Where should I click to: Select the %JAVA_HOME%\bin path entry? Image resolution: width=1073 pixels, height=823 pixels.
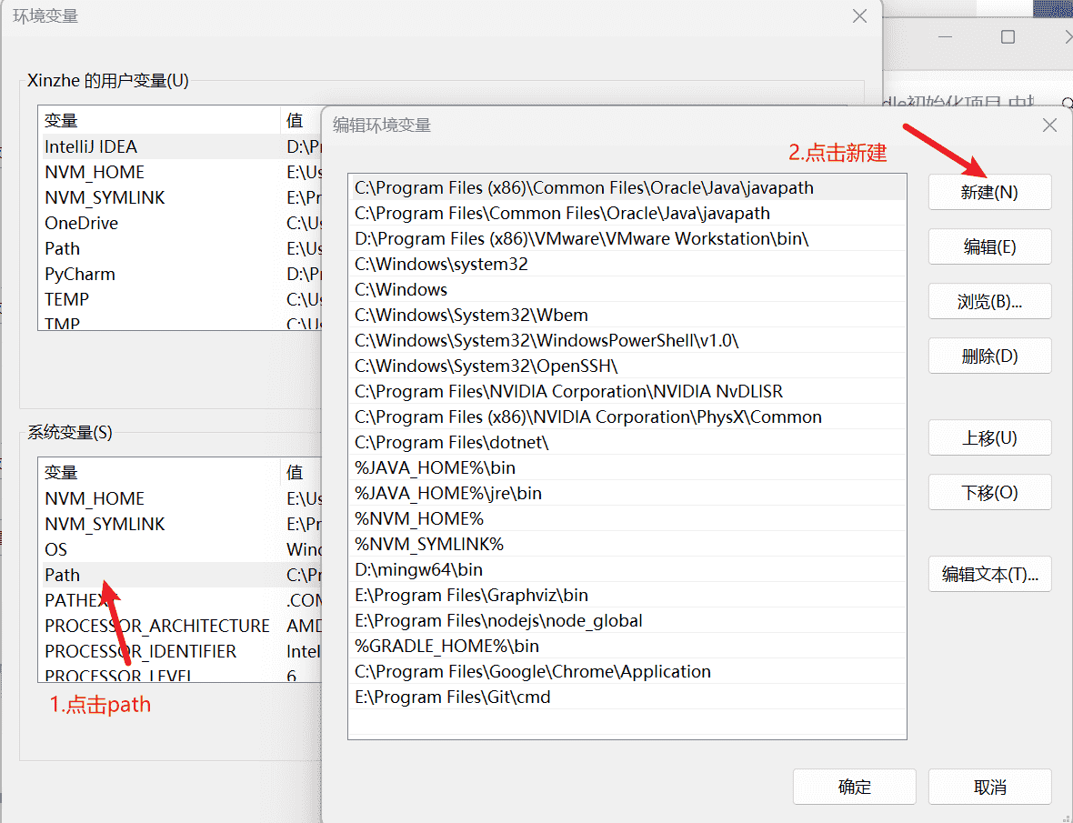(436, 468)
